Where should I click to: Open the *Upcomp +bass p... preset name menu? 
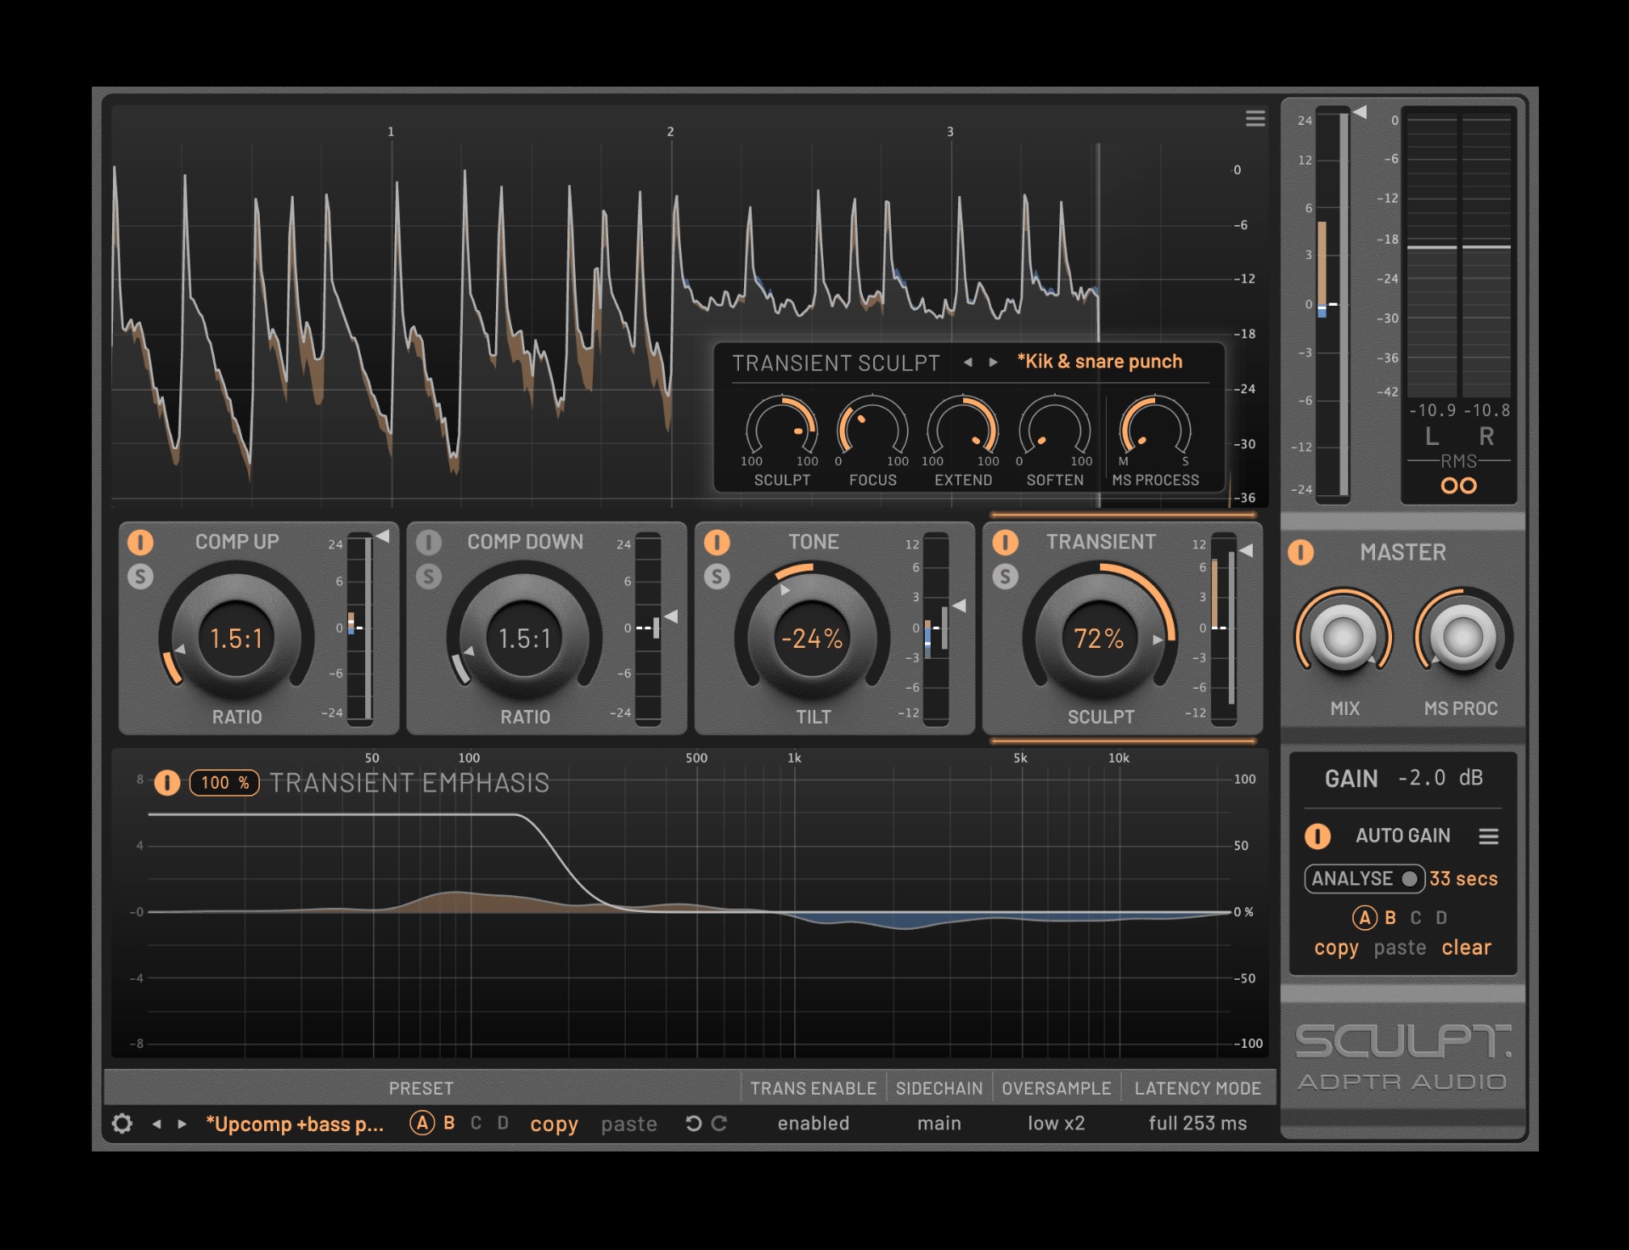[295, 1123]
